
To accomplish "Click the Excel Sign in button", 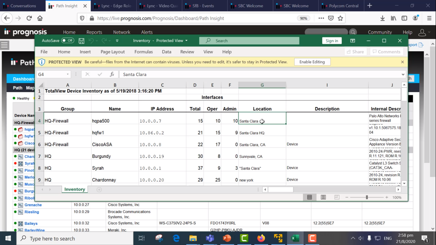I will 332,41.
